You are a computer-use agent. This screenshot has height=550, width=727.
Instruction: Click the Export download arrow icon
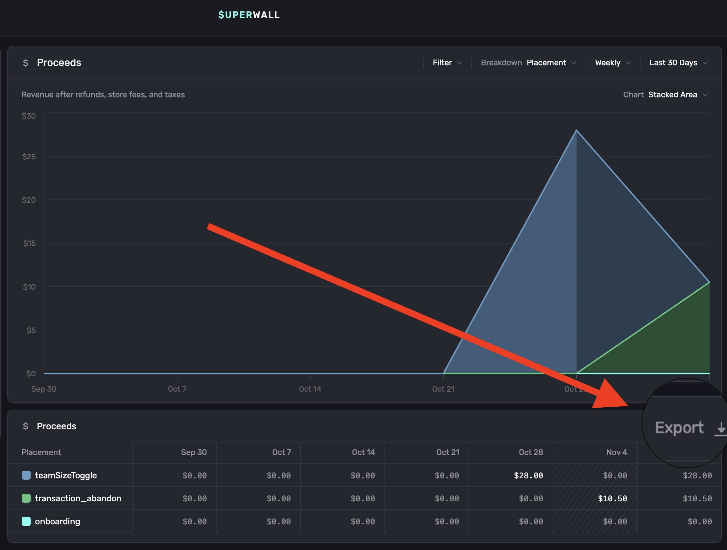point(721,428)
